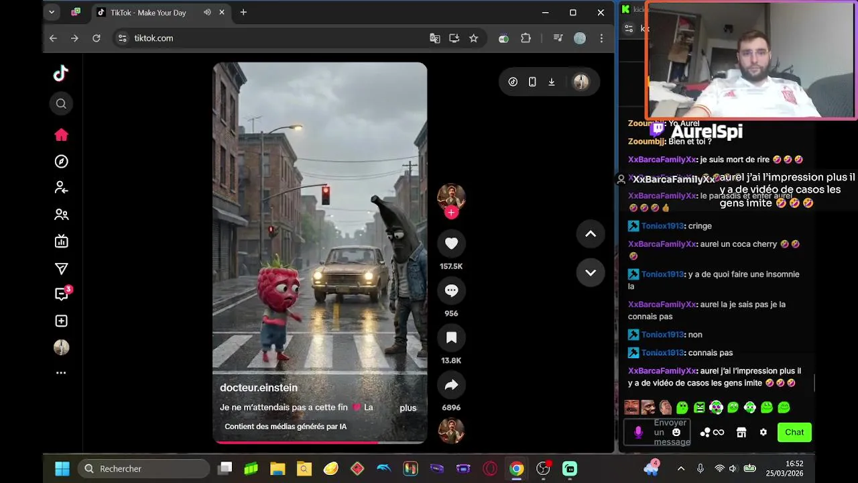The width and height of the screenshot is (858, 483).
Task: Open Kick chat shop icon
Action: click(x=741, y=433)
